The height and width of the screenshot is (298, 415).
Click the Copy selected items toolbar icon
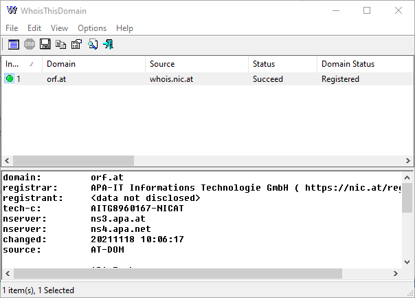point(61,44)
